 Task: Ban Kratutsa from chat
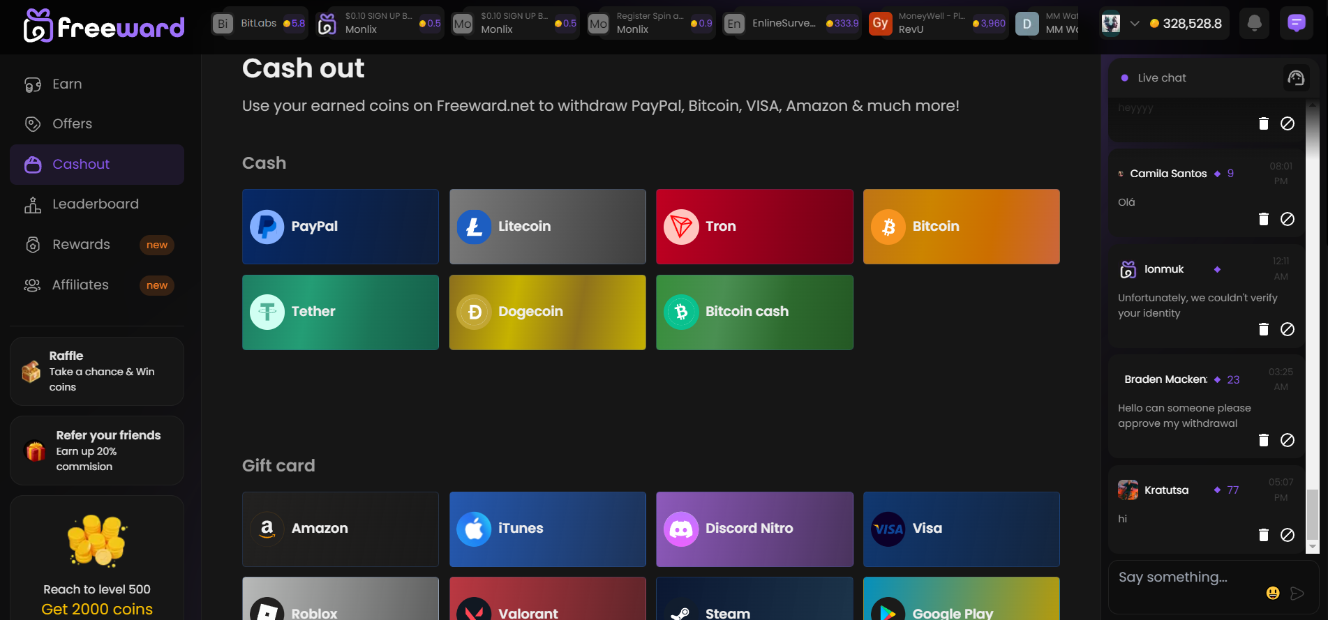pos(1288,535)
